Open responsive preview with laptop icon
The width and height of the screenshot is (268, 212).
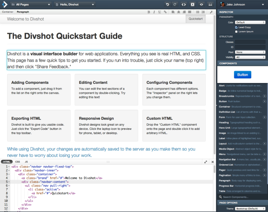[x=210, y=5]
